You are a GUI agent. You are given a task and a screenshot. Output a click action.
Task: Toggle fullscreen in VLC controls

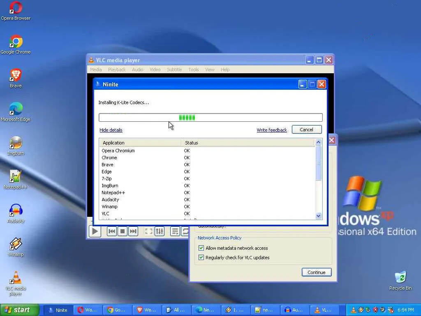pos(148,231)
